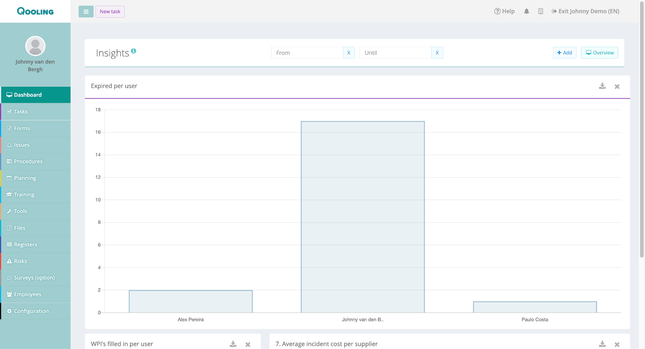Open Employees in the sidebar

(x=35, y=294)
